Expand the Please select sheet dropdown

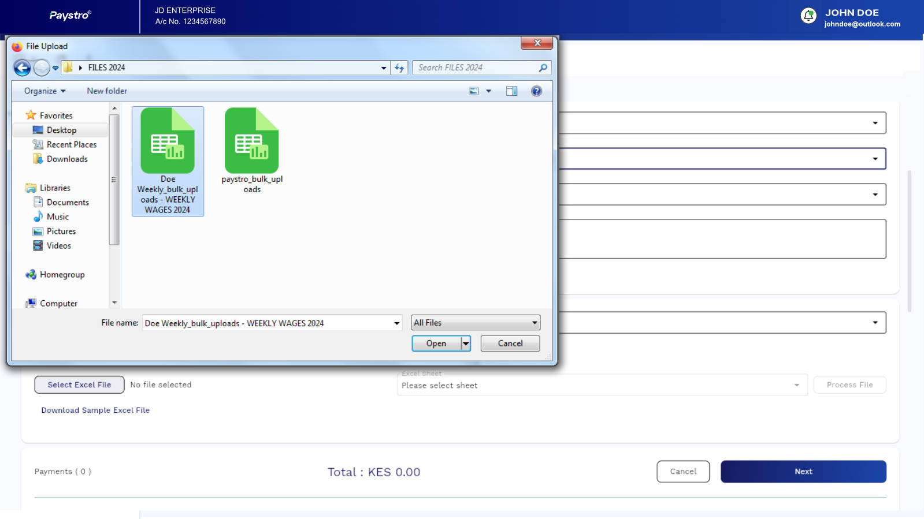[x=602, y=385]
